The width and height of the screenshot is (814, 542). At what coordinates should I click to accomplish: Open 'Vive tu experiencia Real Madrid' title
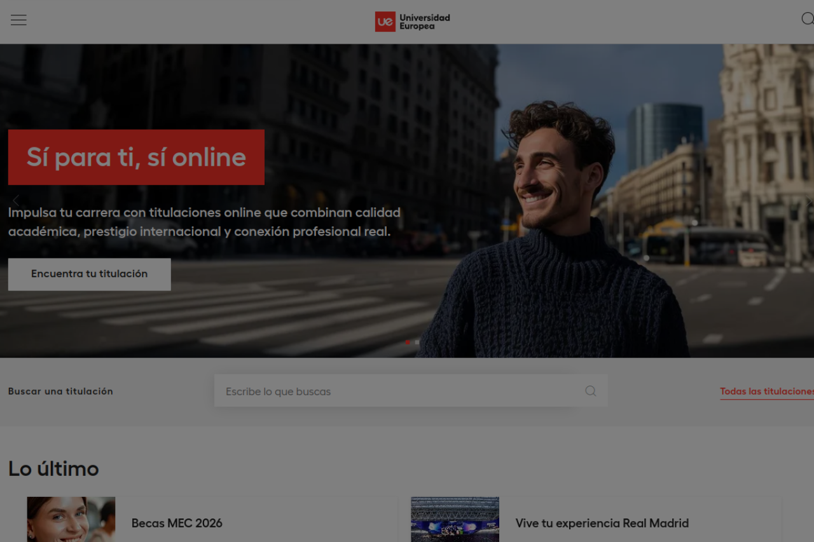(x=602, y=523)
